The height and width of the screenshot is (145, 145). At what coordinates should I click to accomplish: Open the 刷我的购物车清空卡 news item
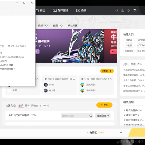tap(134, 91)
